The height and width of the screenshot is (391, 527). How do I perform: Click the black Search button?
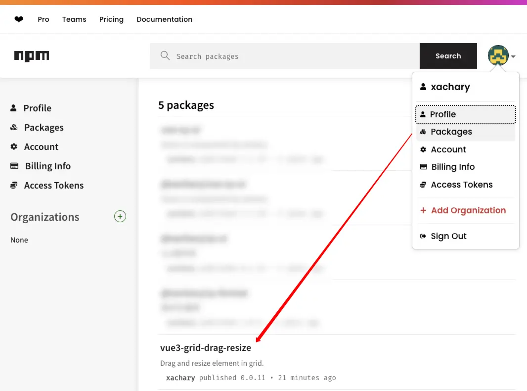tap(448, 56)
